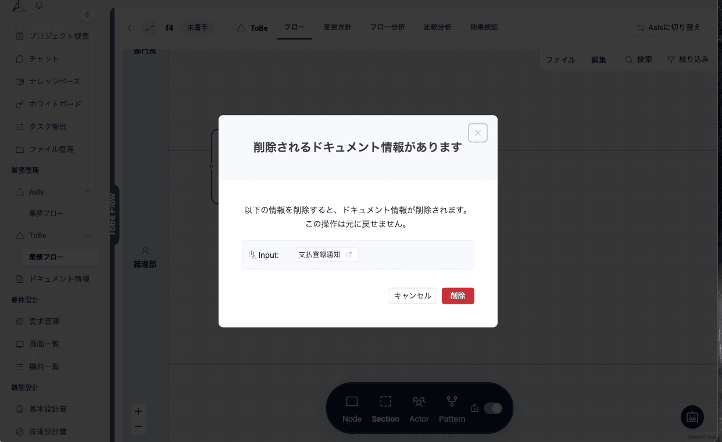Image resolution: width=722 pixels, height=442 pixels.
Task: Open ナレッジベース in the sidebar
Action: pos(55,81)
